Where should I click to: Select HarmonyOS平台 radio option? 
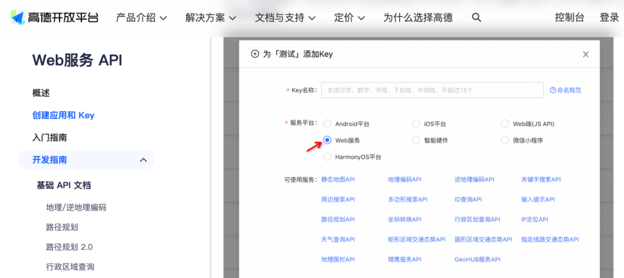click(x=327, y=157)
